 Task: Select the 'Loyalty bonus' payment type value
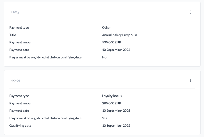pyautogui.click(x=112, y=96)
